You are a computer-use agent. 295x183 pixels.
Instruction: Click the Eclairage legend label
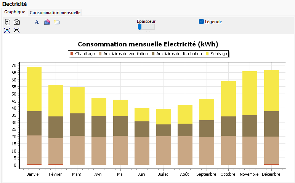pos(219,54)
